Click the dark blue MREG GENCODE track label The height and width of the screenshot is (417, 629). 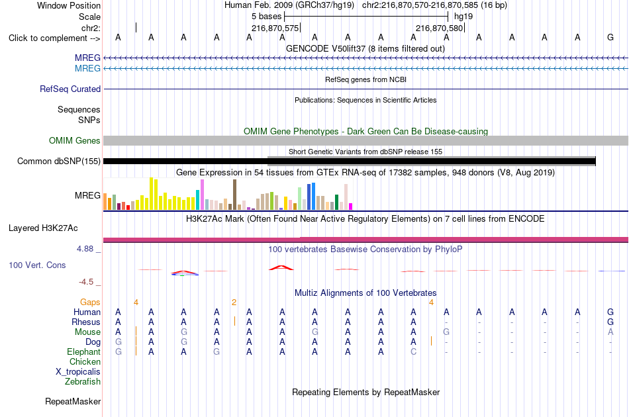click(87, 58)
